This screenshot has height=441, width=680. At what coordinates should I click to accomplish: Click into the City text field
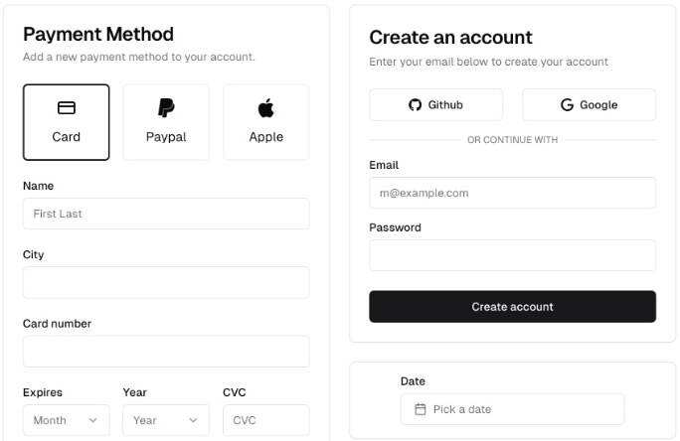click(166, 282)
